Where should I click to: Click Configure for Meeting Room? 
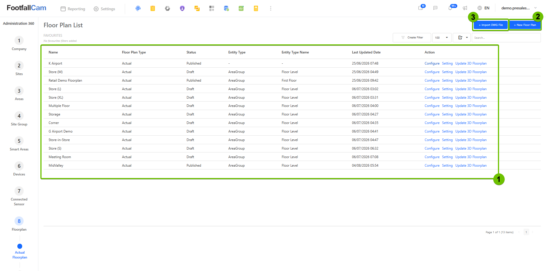[x=432, y=157]
